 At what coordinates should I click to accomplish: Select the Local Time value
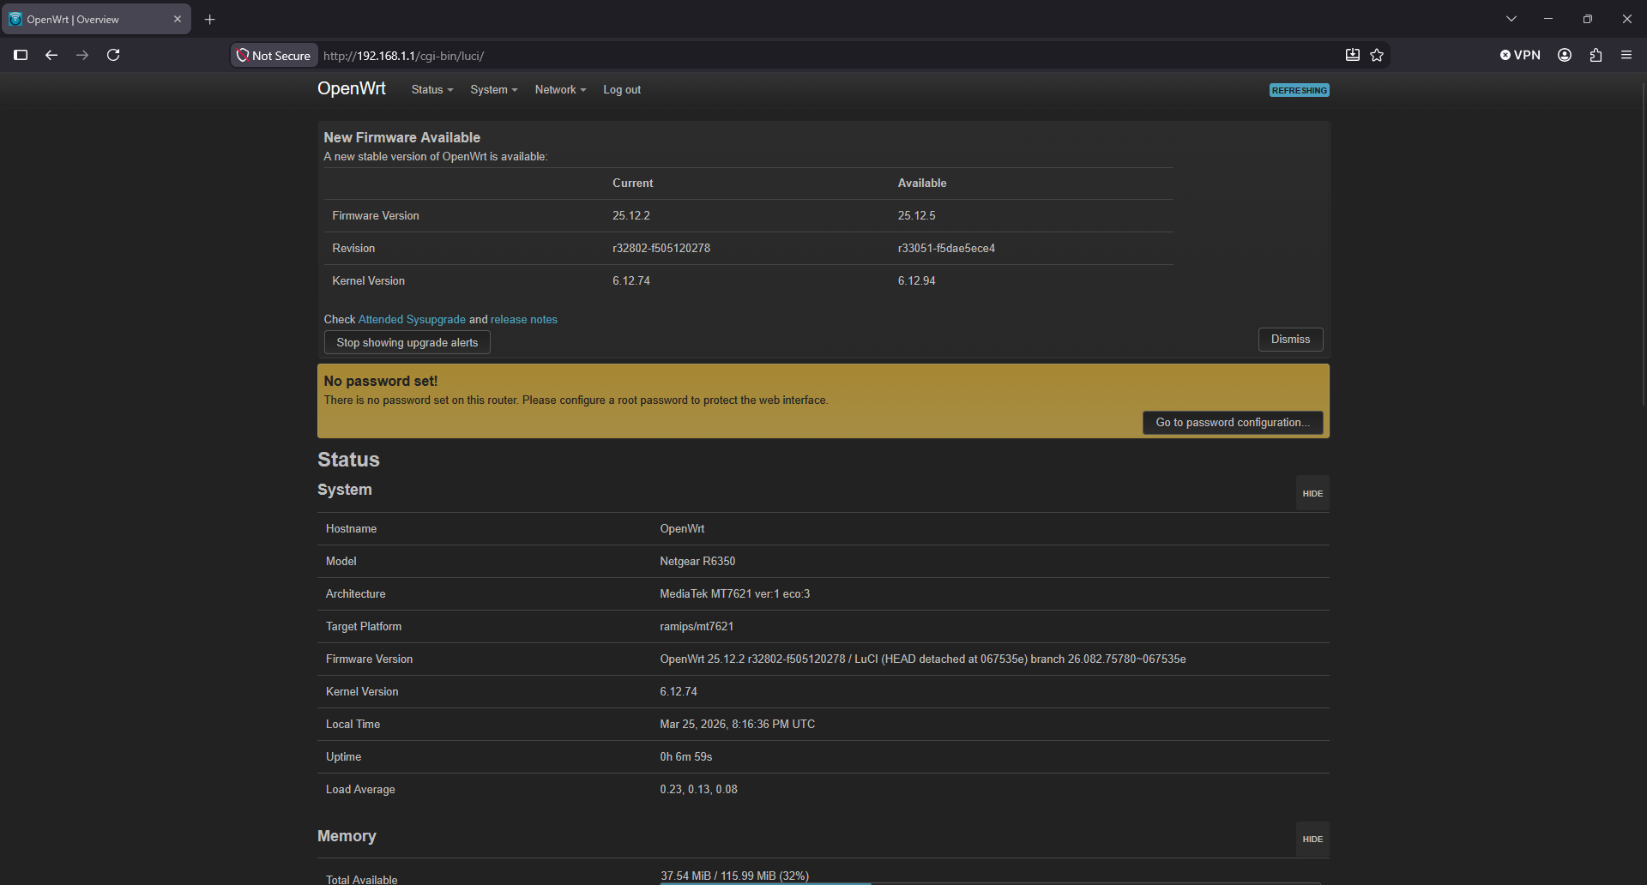pyautogui.click(x=737, y=725)
